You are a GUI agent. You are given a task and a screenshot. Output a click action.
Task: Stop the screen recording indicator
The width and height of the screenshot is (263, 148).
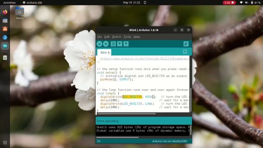pyautogui.click(x=229, y=2)
